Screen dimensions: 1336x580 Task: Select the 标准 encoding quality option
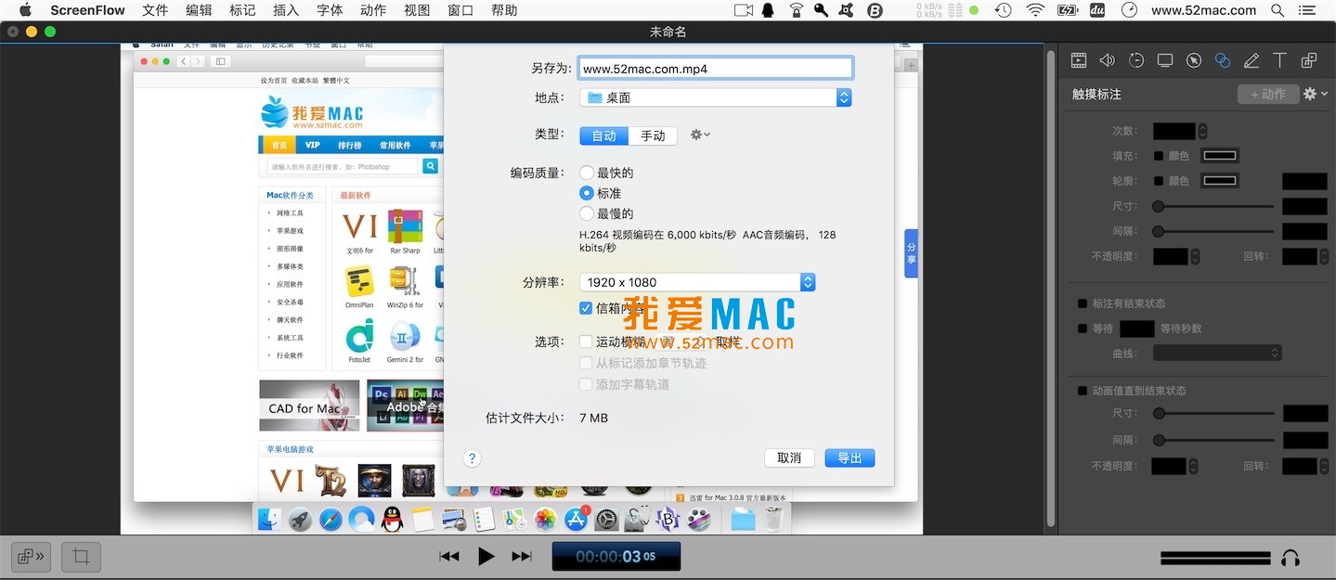tap(587, 193)
